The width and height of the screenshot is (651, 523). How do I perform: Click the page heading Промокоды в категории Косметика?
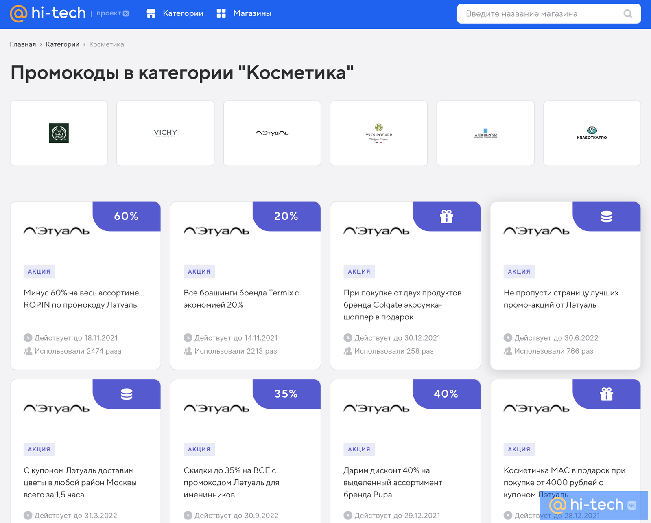coord(182,73)
